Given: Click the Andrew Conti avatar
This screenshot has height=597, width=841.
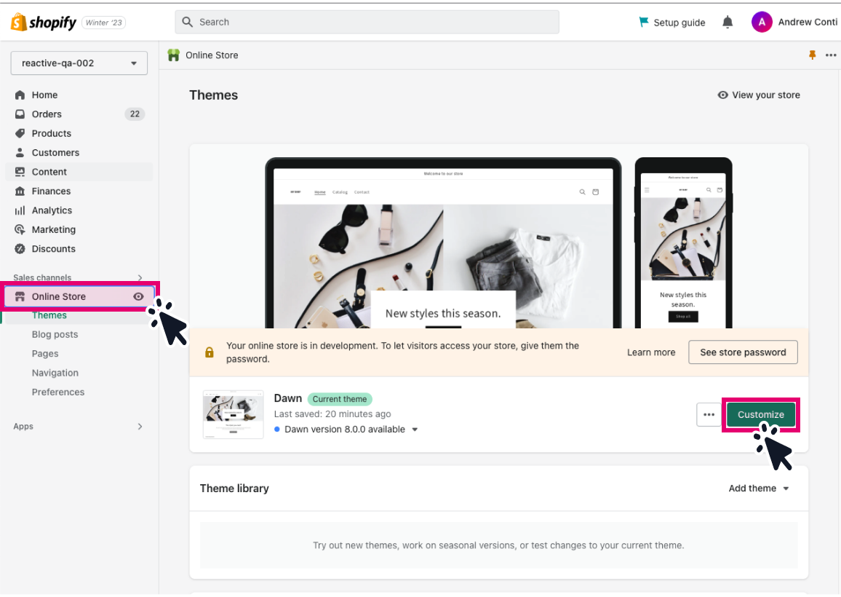Looking at the screenshot, I should pyautogui.click(x=761, y=22).
